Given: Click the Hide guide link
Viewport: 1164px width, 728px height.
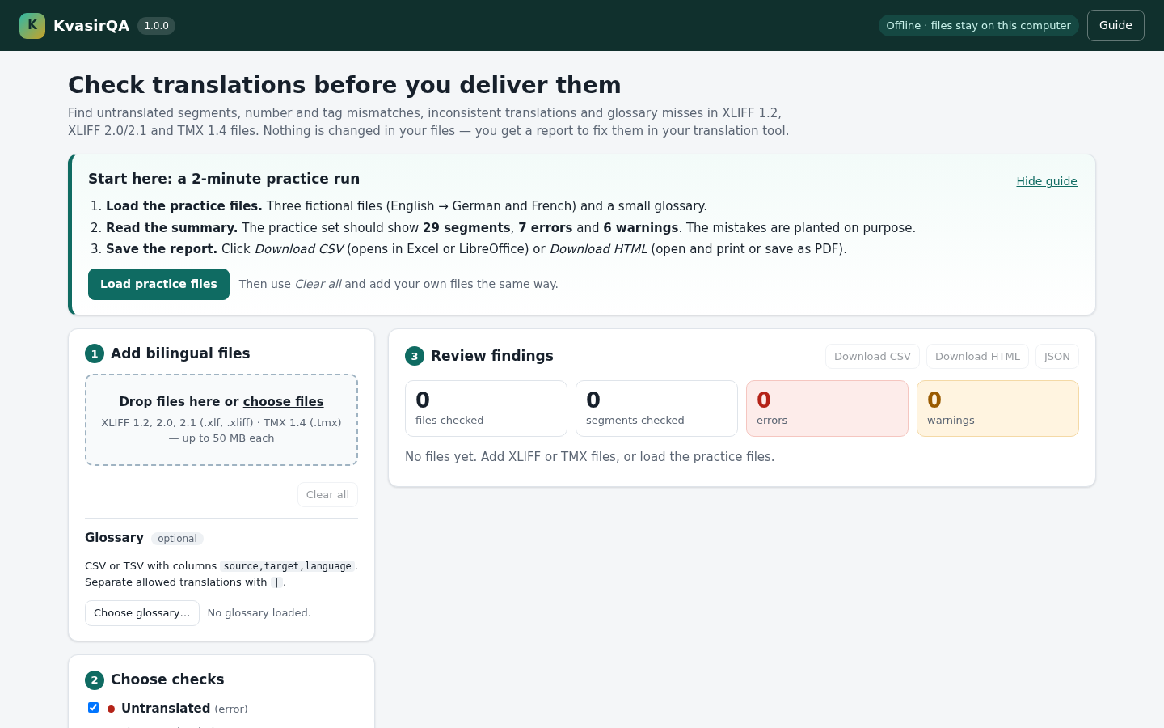Looking at the screenshot, I should click(1047, 181).
